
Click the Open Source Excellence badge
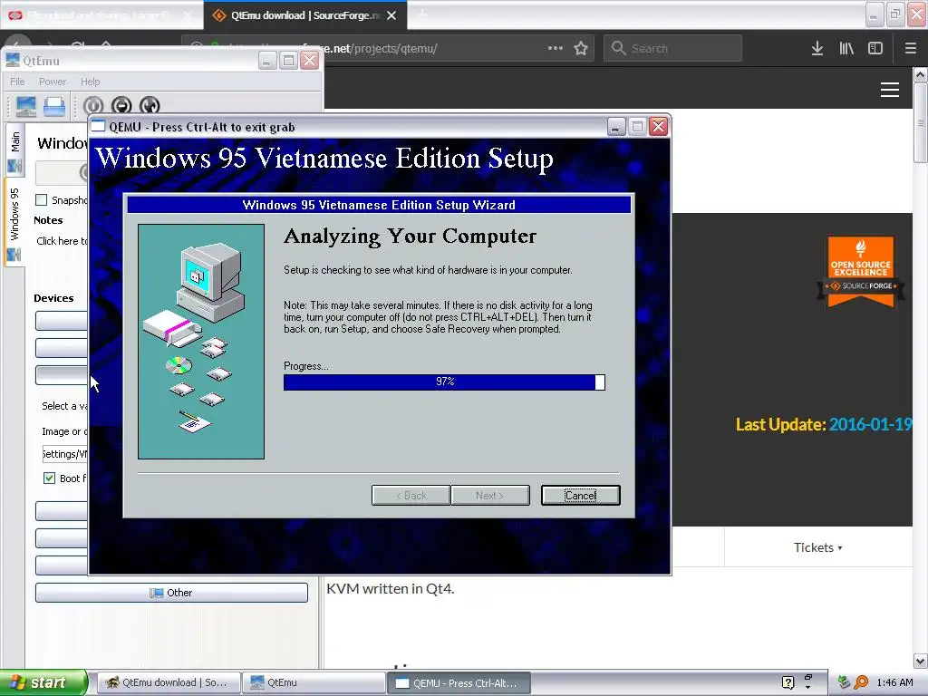tap(861, 272)
